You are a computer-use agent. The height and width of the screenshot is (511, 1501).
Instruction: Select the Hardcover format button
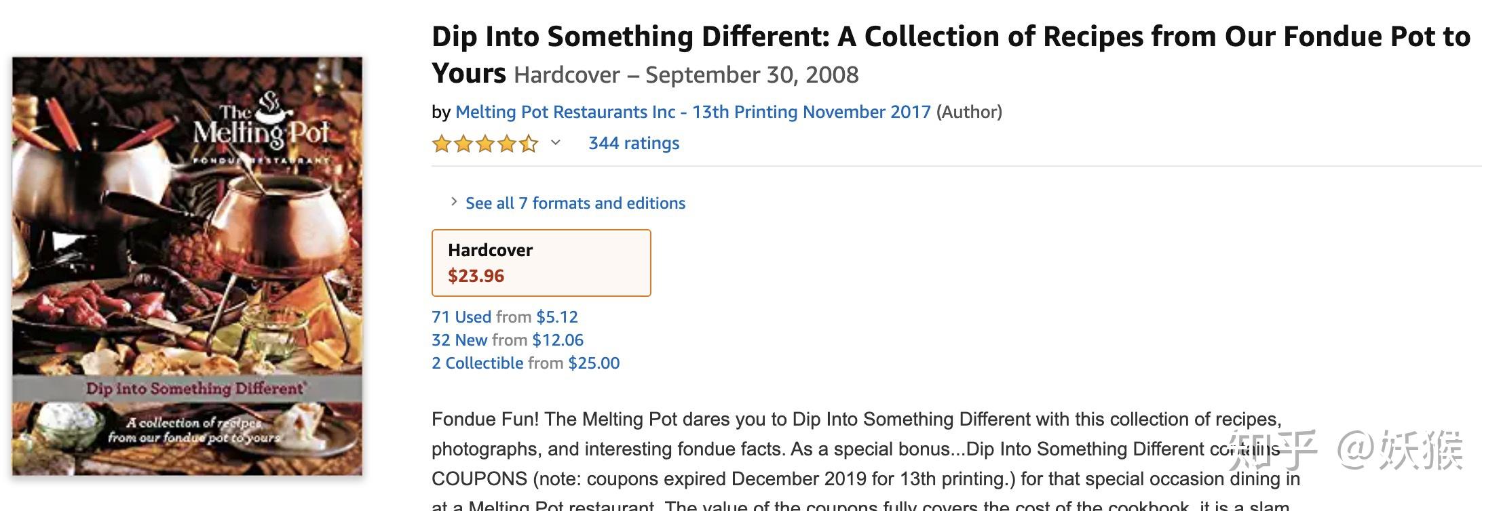coord(541,262)
